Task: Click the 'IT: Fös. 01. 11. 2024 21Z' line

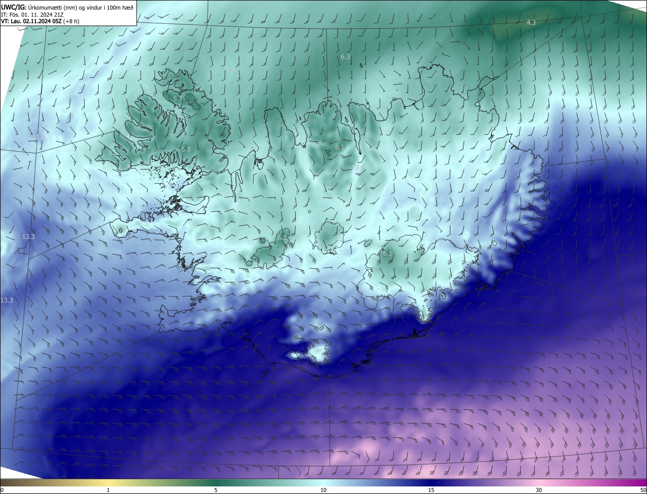Action: point(32,15)
